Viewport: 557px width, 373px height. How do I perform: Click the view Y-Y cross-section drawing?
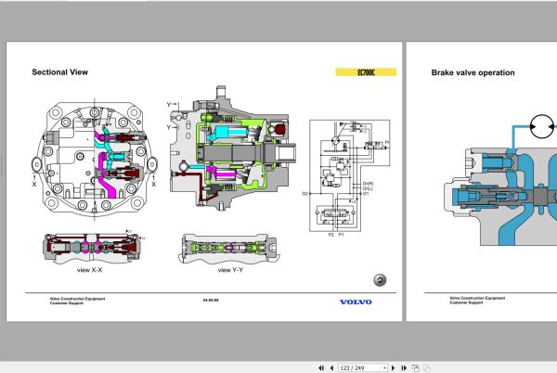(x=227, y=249)
